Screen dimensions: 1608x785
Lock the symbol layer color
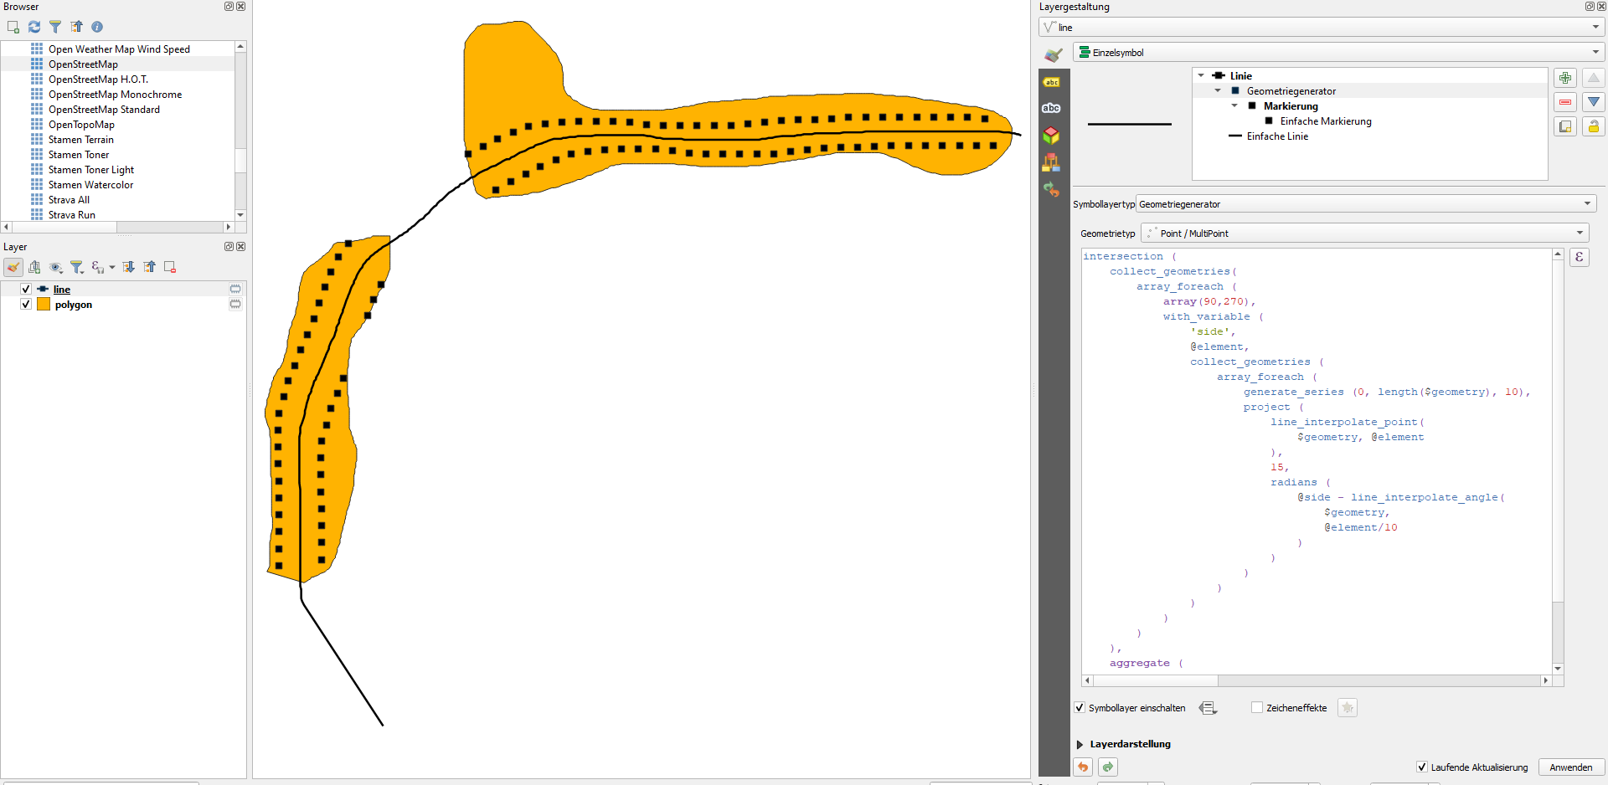(1594, 126)
